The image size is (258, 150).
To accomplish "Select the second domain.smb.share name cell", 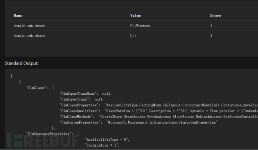I will (x=29, y=35).
